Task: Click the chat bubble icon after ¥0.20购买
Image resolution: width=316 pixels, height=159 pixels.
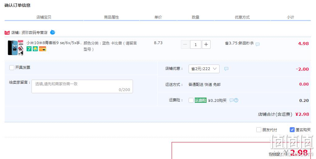Action: 232,100
